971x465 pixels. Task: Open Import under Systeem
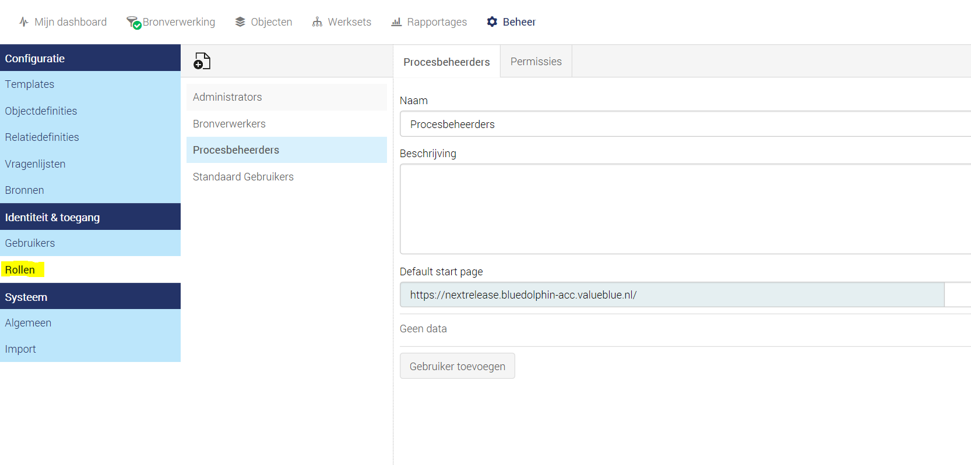point(90,349)
